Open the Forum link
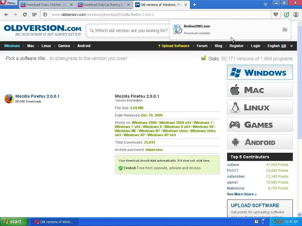Image resolution: width=302 pixels, height=226 pixels. pos(202,46)
